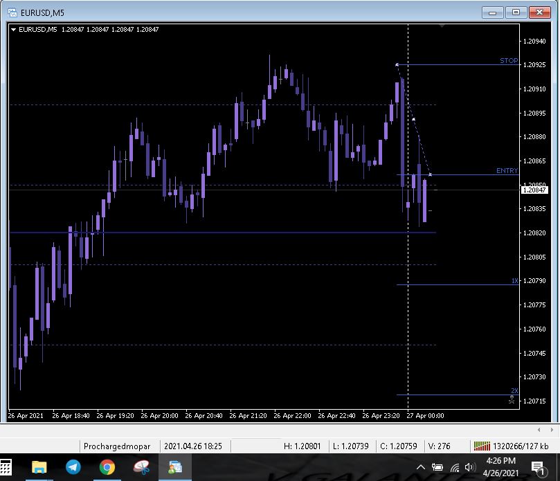Screen dimensions: 560x481
Task: Click the H: 1.20801 status value
Action: coord(302,446)
